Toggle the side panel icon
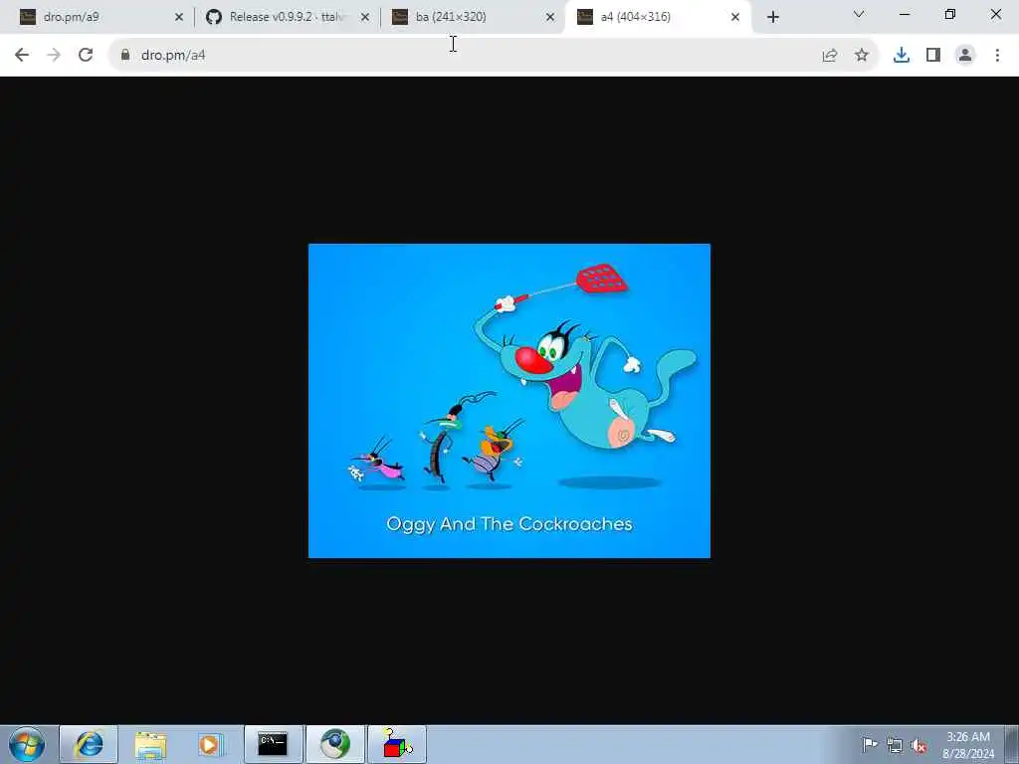1019x764 pixels. (x=933, y=56)
